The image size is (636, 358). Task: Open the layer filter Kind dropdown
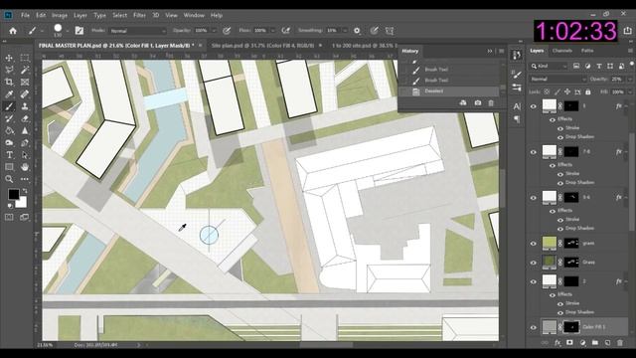pos(549,66)
